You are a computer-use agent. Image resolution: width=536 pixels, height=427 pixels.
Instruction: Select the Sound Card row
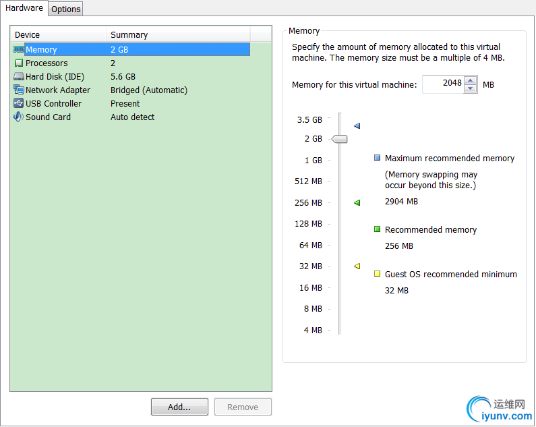pyautogui.click(x=131, y=117)
